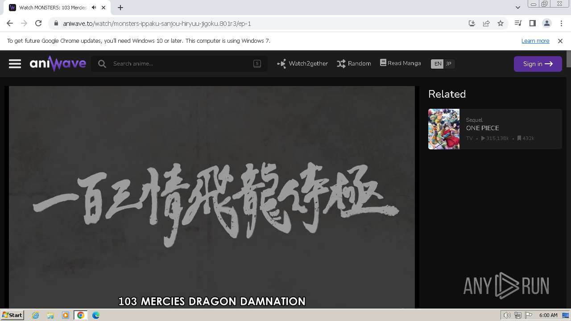This screenshot has width=571, height=321.
Task: Open the Windows Start menu
Action: point(12,315)
